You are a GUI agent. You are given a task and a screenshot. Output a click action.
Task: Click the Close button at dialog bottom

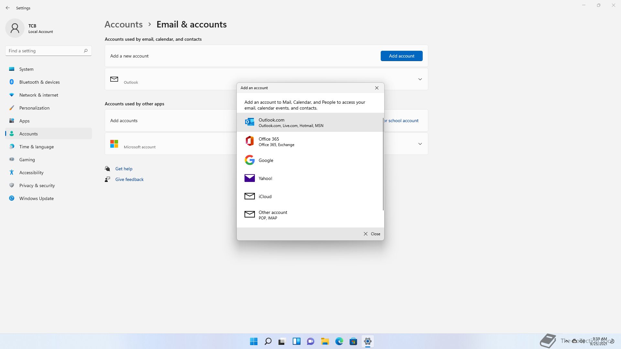click(x=372, y=234)
